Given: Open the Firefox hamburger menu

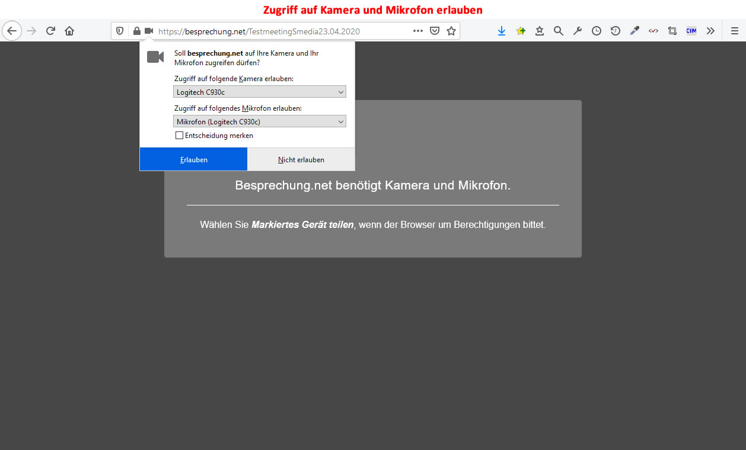Looking at the screenshot, I should tap(735, 31).
